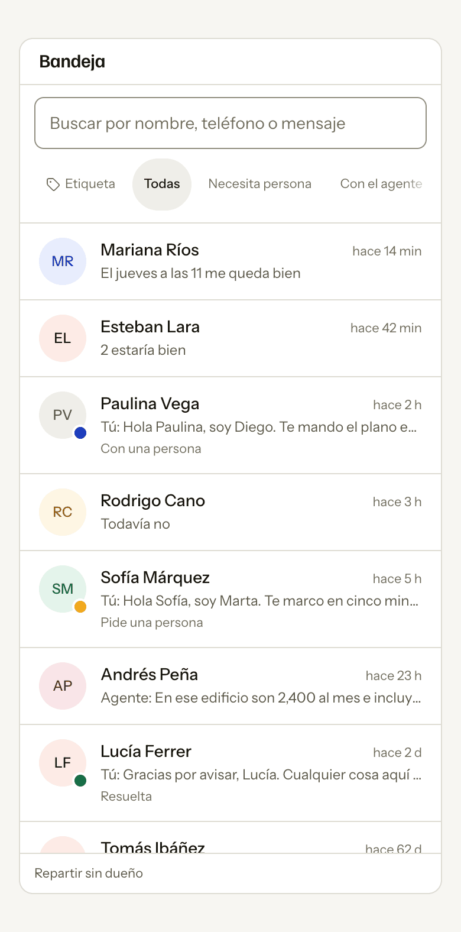The height and width of the screenshot is (932, 461).
Task: Click Rodrigo Cano RC avatar
Action: [x=63, y=512]
